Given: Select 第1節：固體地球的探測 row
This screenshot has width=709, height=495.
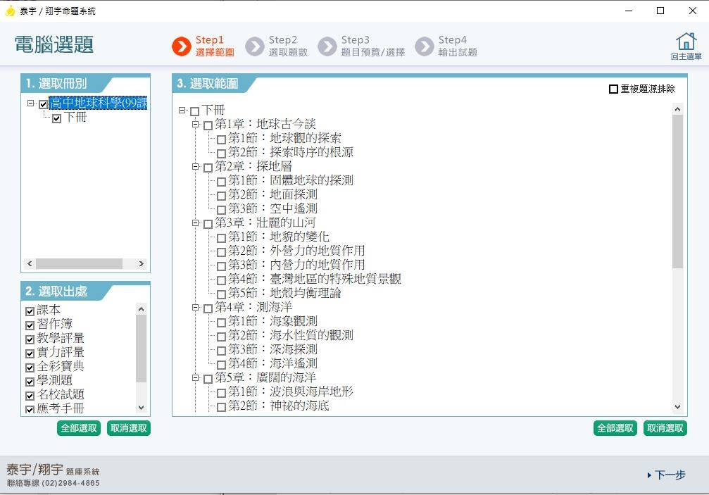Looking at the screenshot, I should click(x=290, y=180).
